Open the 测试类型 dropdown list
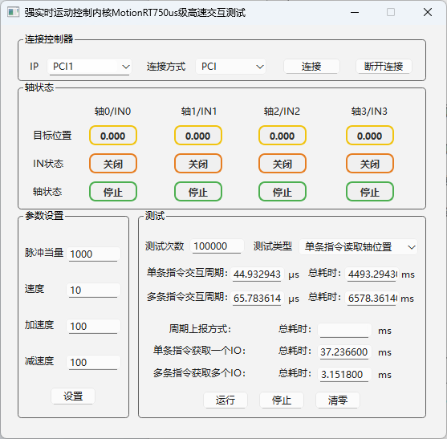Viewport: 447px width, 439px height. click(x=358, y=247)
